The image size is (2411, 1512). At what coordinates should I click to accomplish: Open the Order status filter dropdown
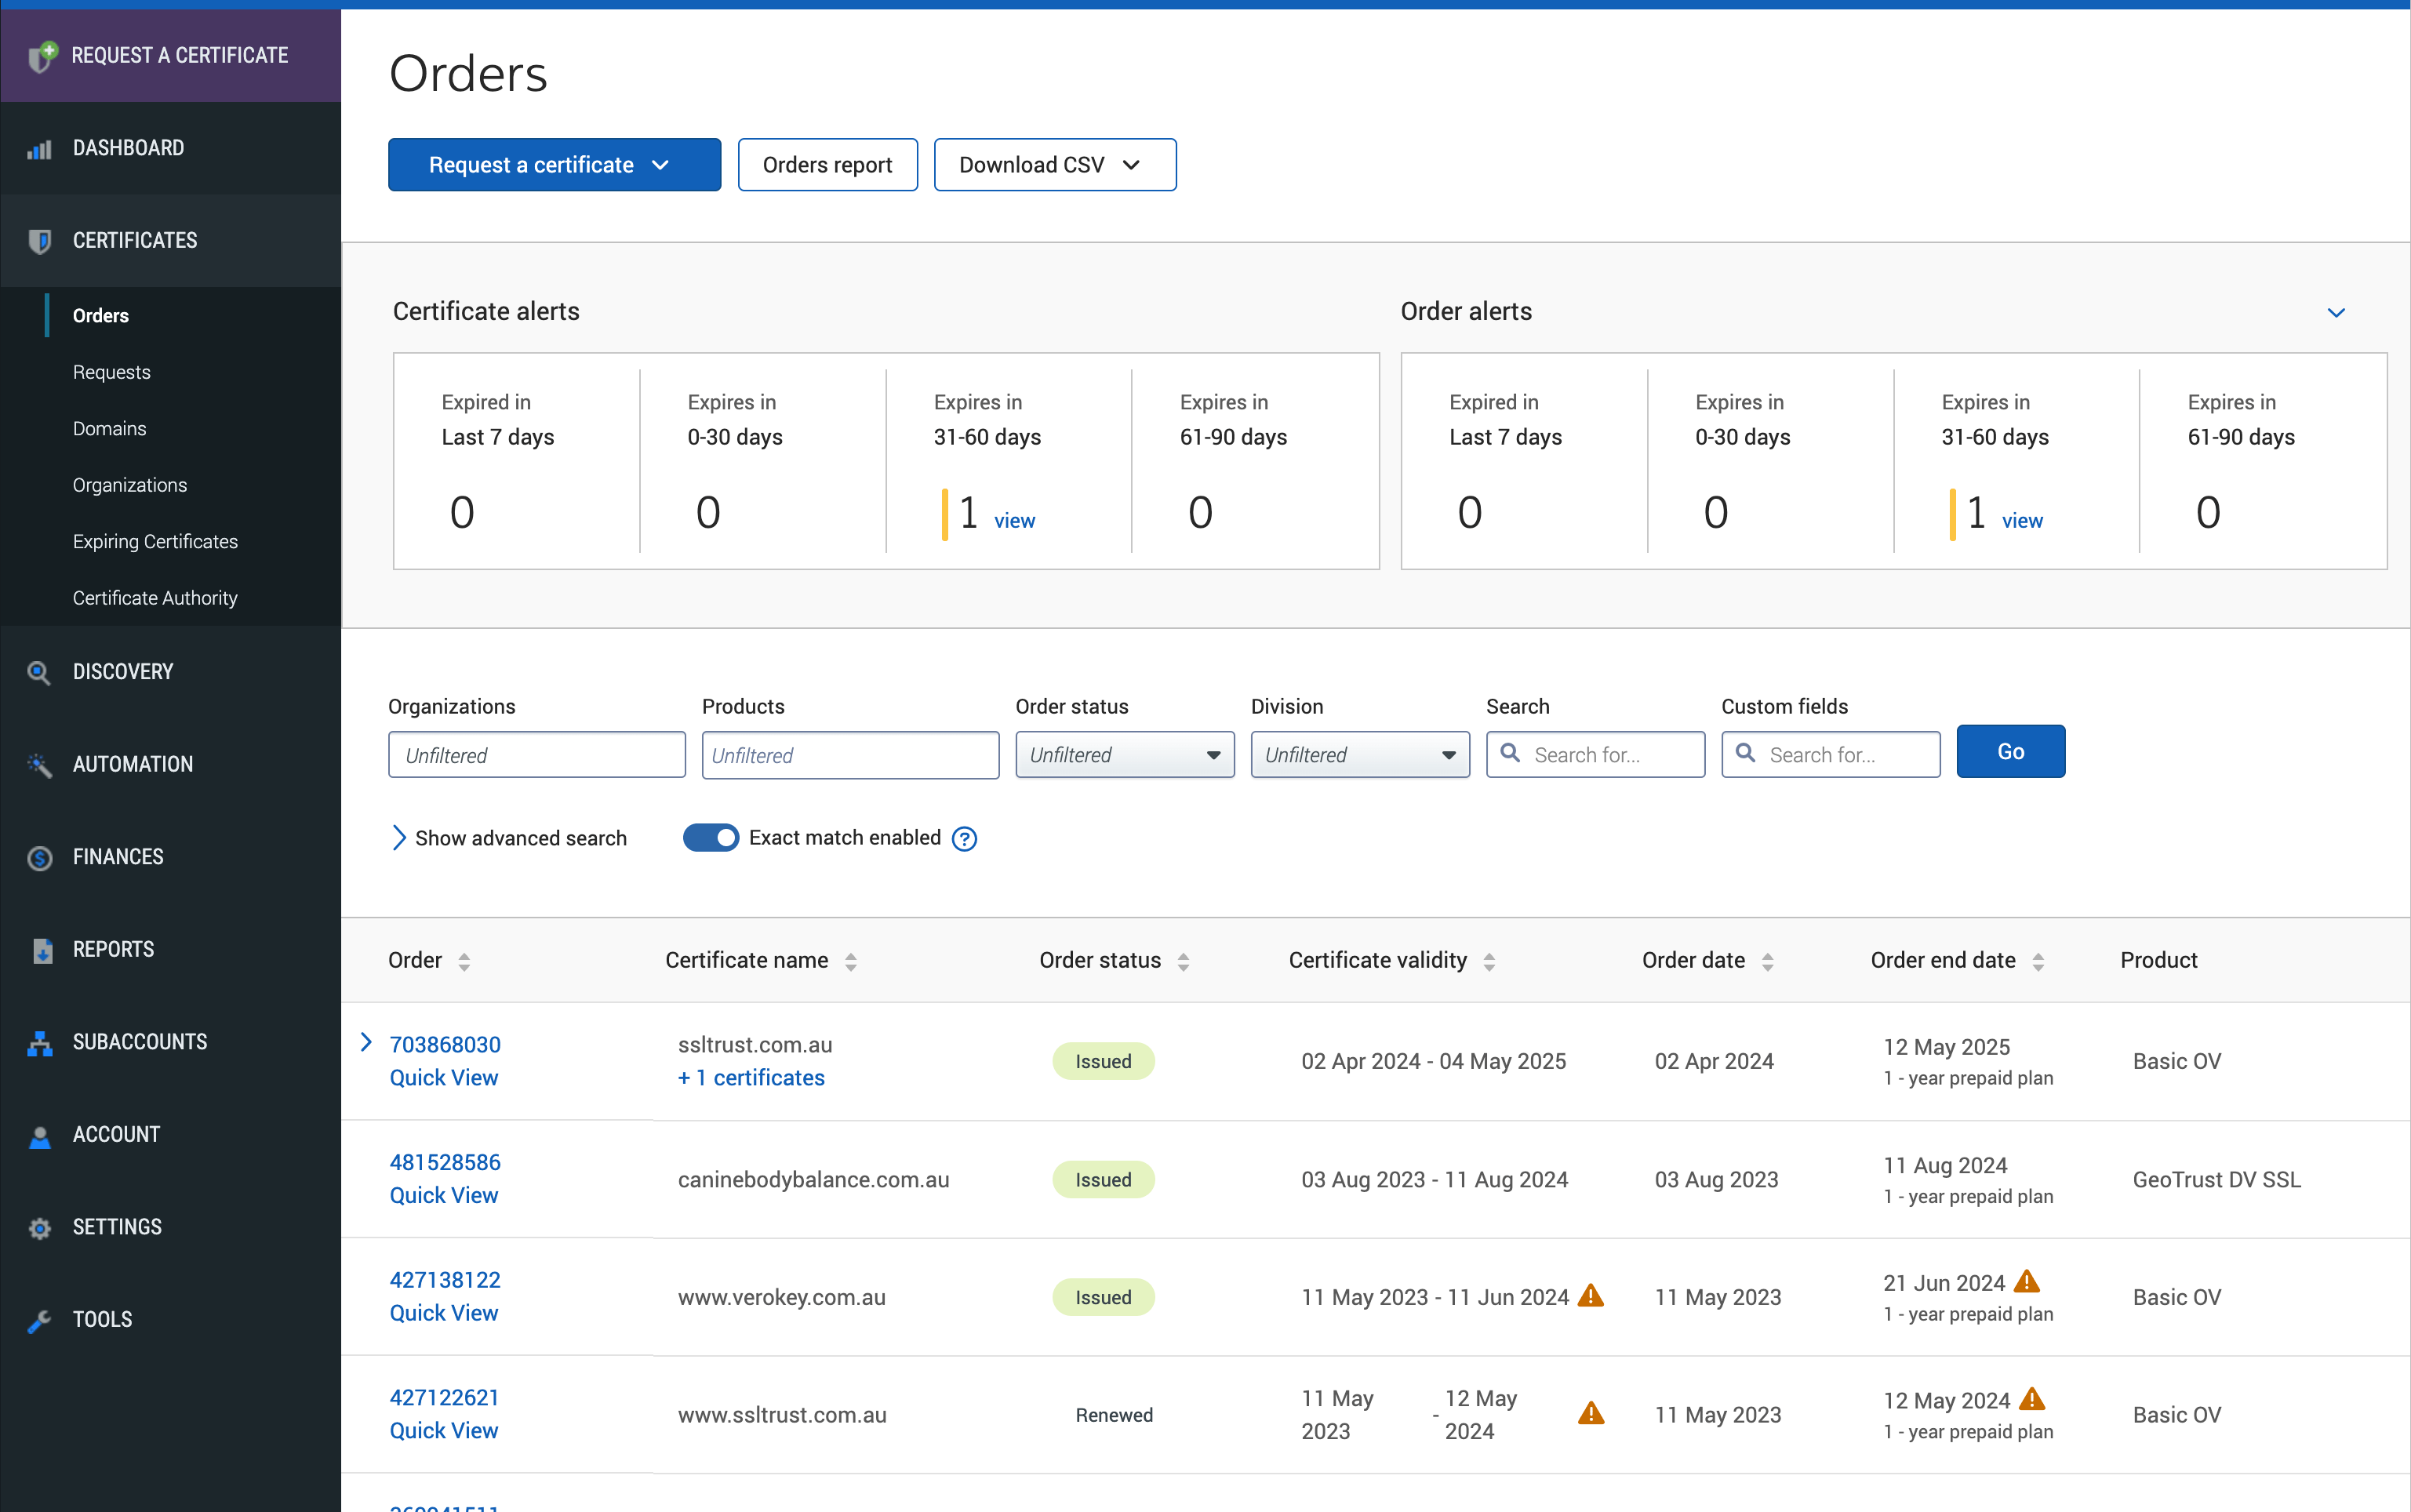pos(1124,755)
